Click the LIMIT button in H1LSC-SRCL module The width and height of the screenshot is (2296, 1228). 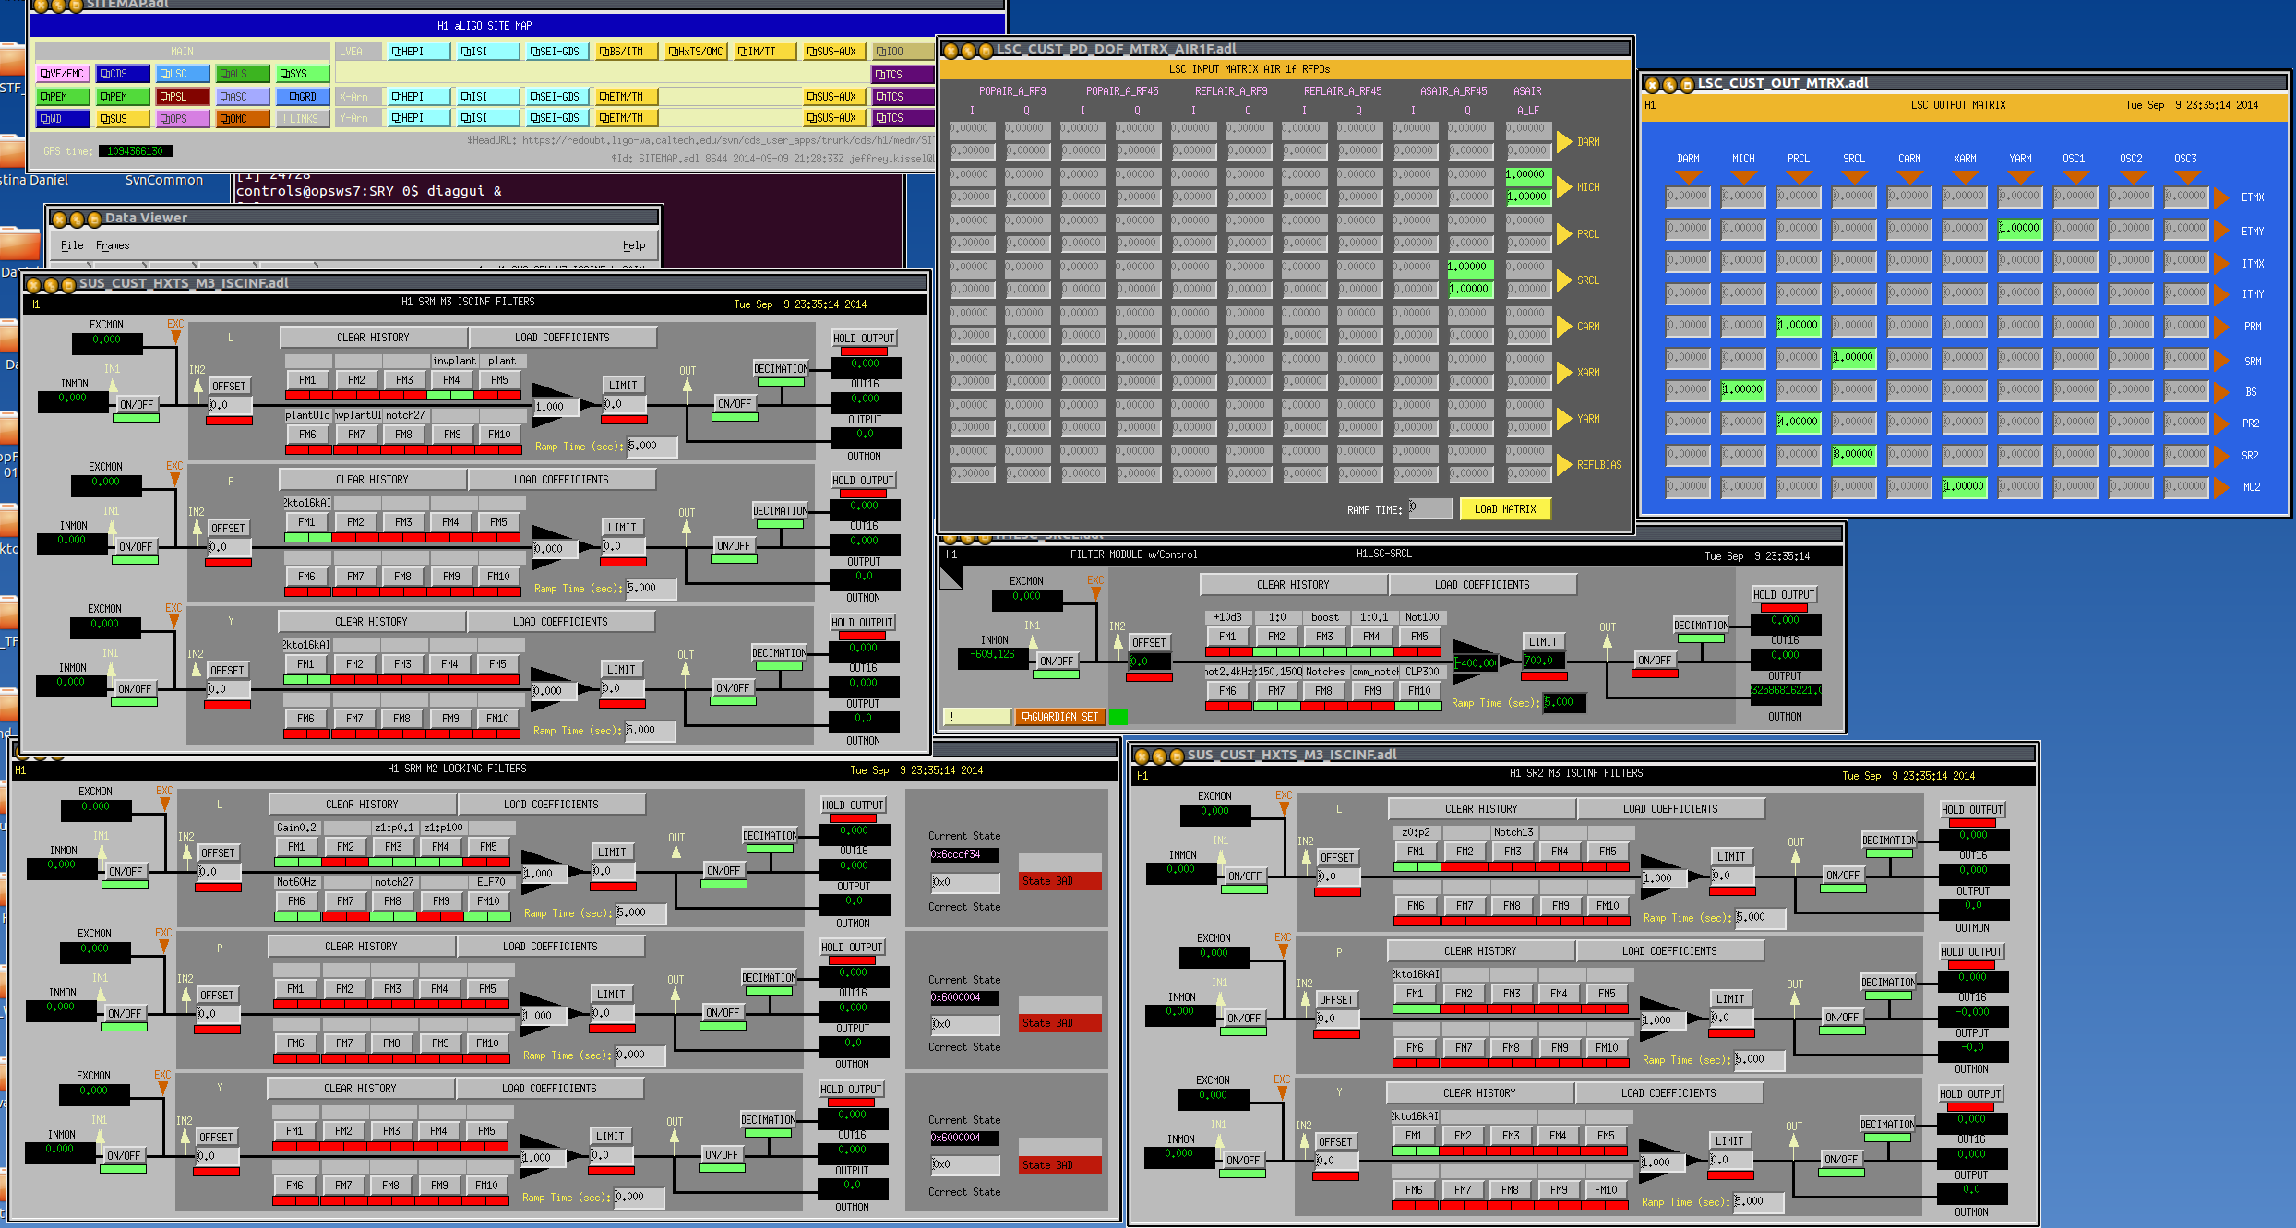tap(1543, 642)
